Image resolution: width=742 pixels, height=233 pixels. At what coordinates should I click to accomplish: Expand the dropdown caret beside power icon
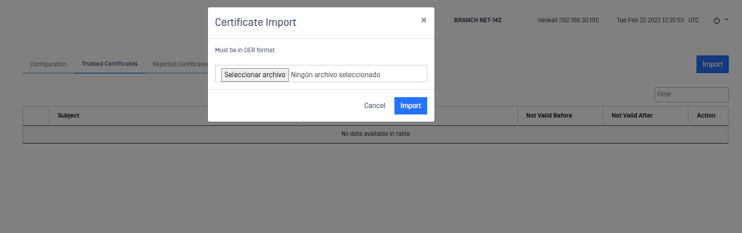point(727,20)
